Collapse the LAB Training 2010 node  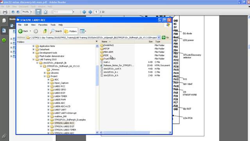coord(34,60)
